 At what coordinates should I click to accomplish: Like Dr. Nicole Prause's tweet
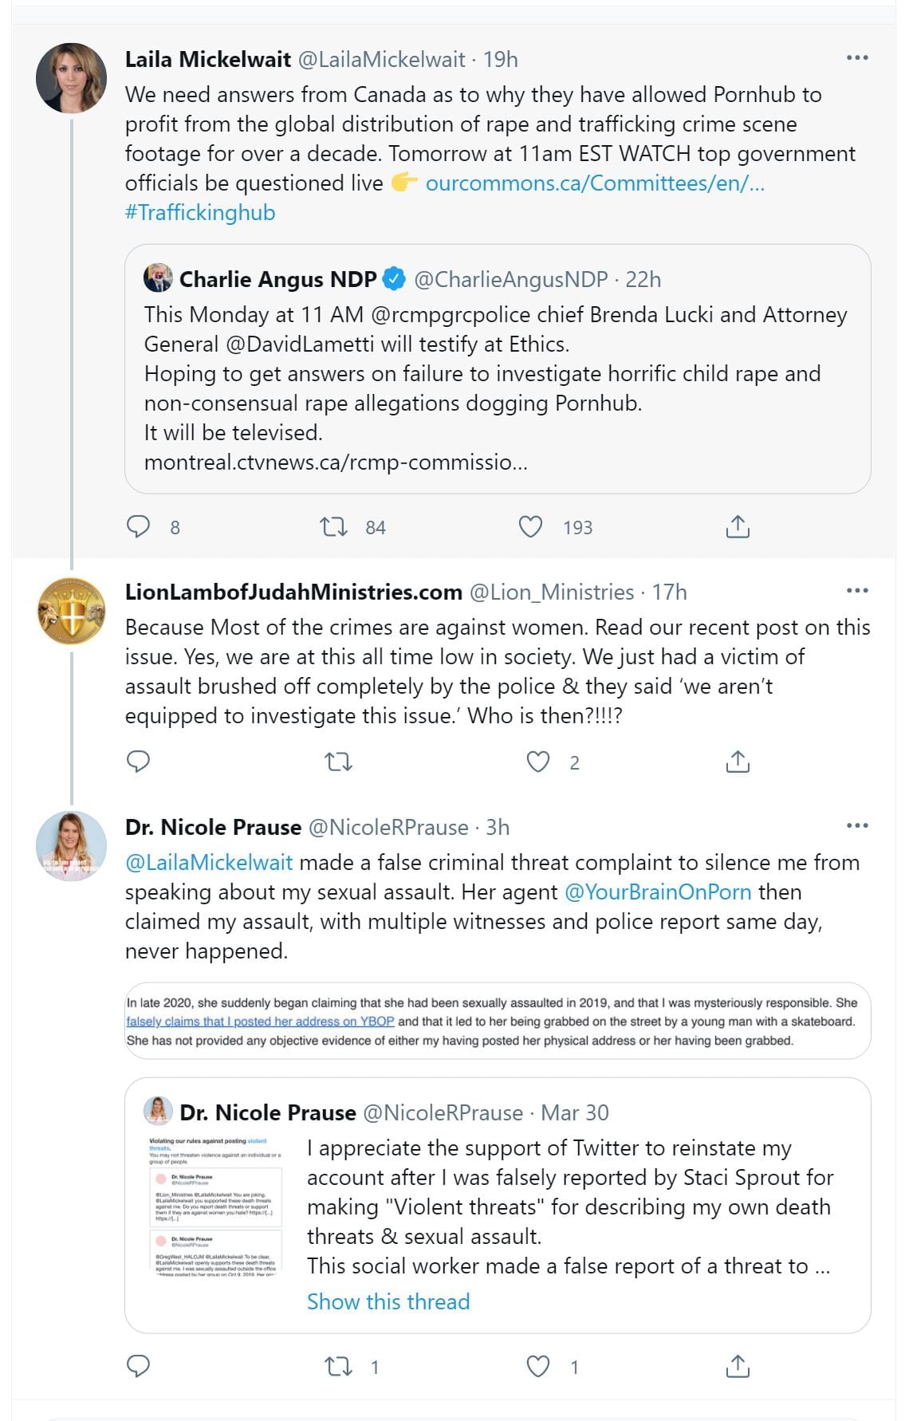click(x=538, y=1366)
